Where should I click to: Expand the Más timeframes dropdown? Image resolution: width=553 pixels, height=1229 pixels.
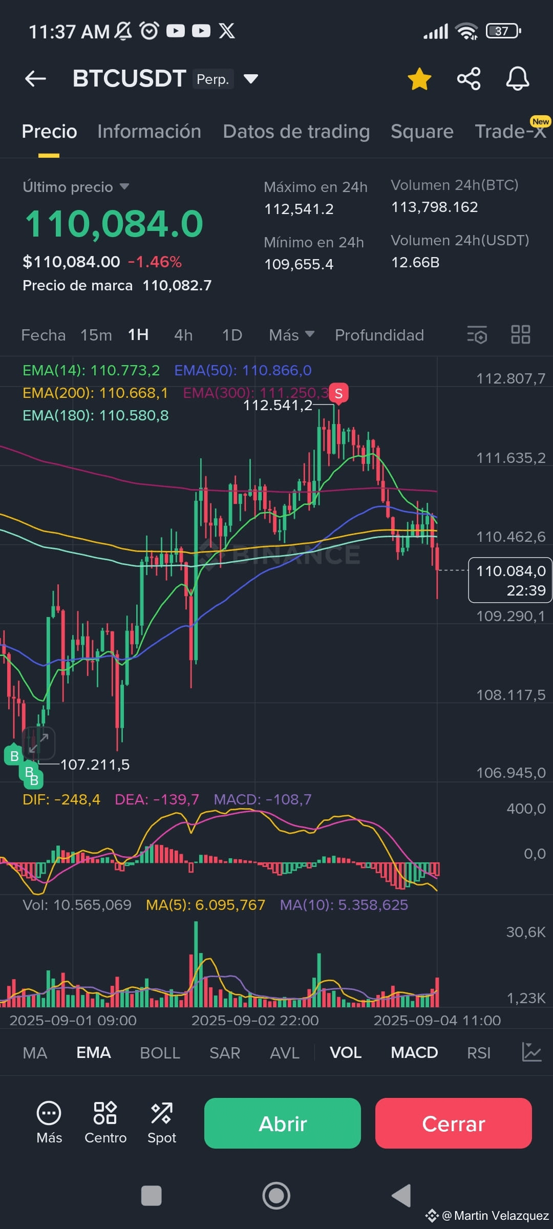[x=291, y=335]
